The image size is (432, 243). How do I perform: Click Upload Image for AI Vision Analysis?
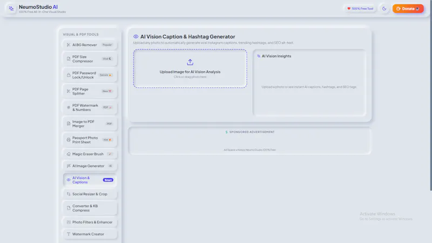coord(190,72)
